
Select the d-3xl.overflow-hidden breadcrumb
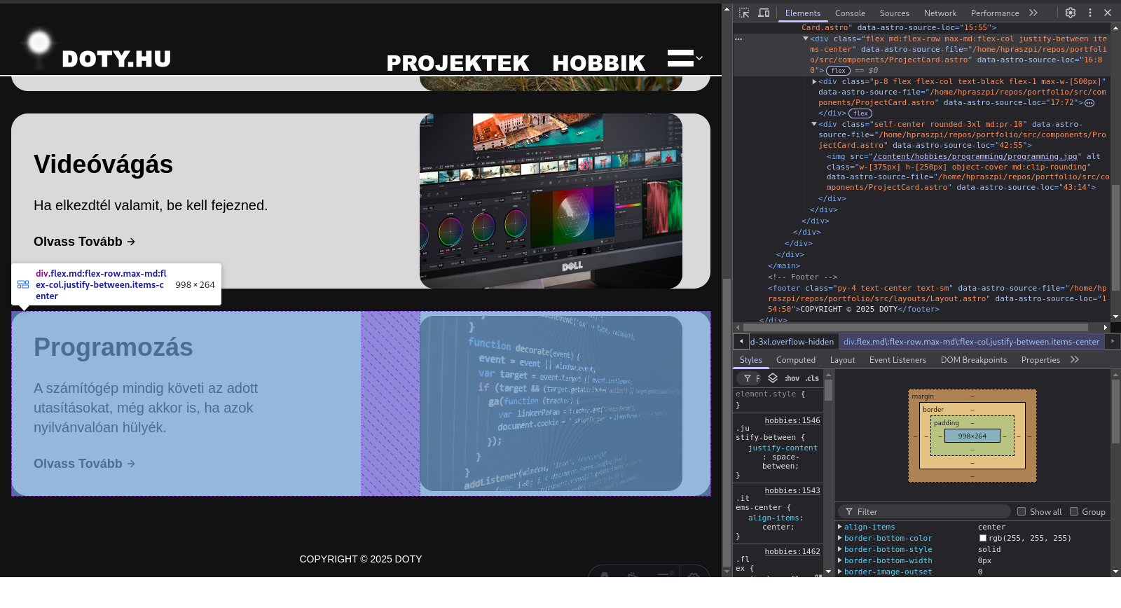coord(792,342)
